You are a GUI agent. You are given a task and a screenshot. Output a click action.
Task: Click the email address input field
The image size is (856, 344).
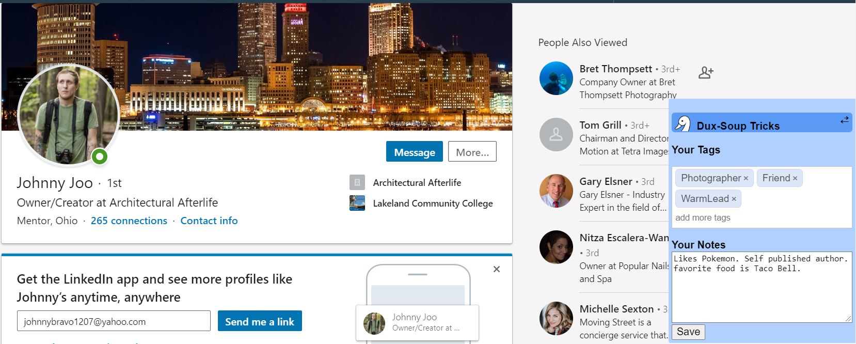(114, 321)
